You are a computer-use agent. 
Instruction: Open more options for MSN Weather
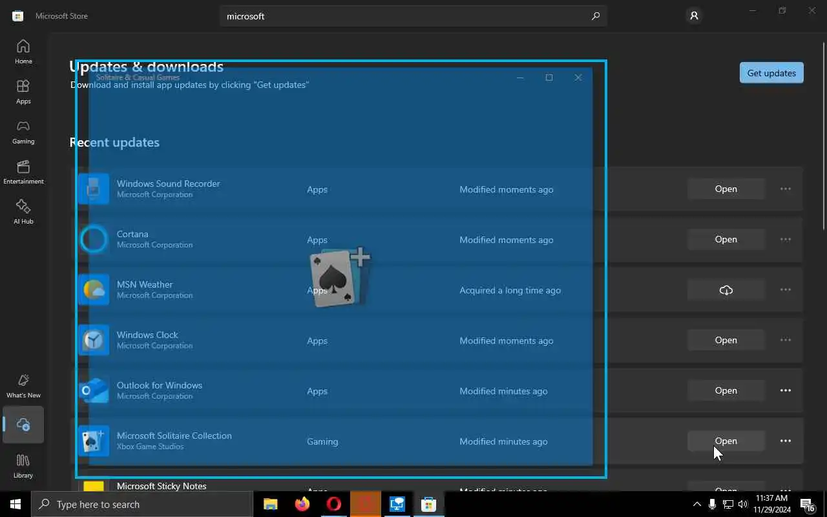(786, 290)
